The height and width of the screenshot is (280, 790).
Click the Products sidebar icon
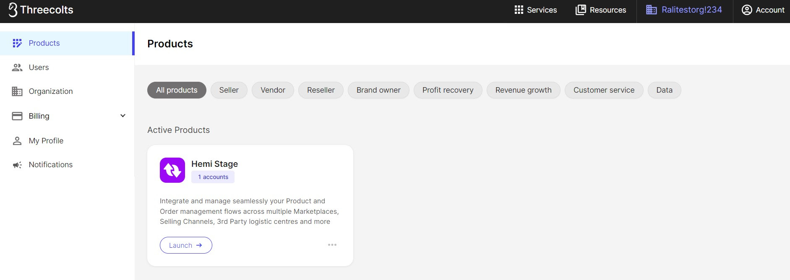pyautogui.click(x=17, y=43)
